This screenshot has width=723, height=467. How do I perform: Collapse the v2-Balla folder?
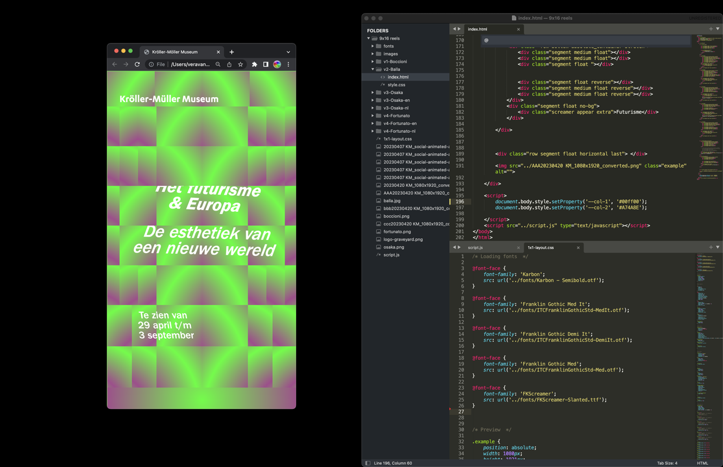pos(373,69)
